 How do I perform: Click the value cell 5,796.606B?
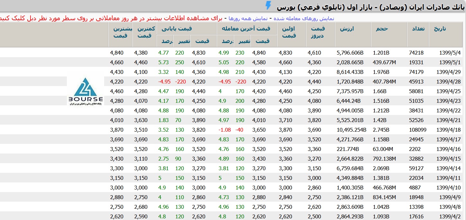click(350, 53)
